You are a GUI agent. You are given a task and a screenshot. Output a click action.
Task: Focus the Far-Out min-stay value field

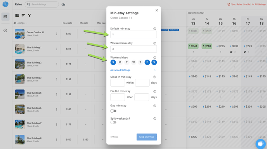(118, 97)
